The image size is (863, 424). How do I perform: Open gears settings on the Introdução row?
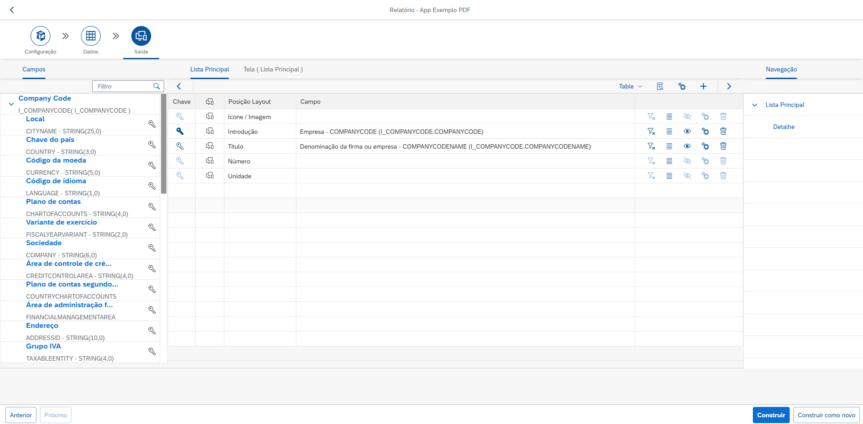click(705, 131)
